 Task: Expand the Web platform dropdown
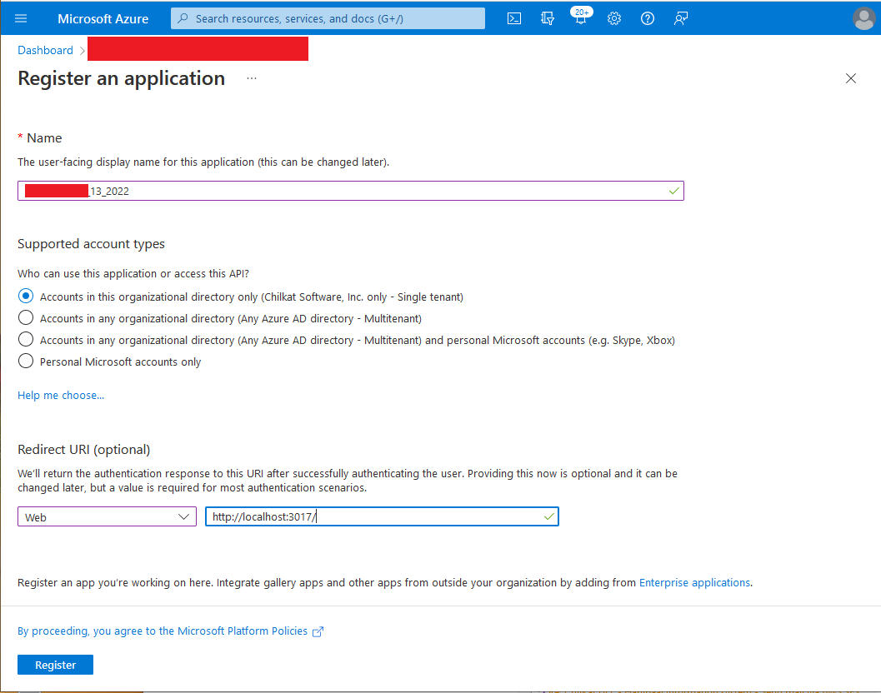coord(107,517)
